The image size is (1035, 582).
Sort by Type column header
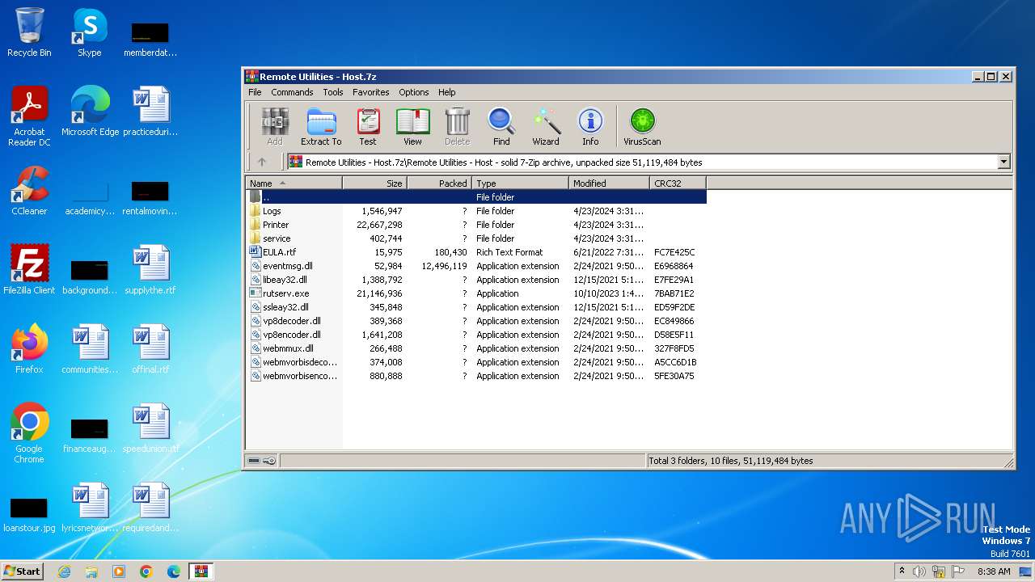521,183
